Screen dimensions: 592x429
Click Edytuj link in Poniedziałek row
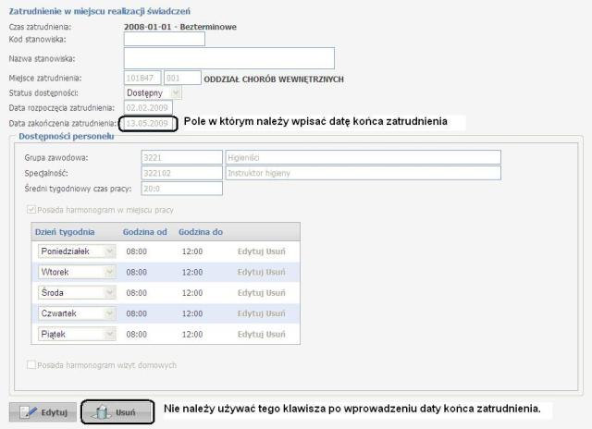click(250, 251)
